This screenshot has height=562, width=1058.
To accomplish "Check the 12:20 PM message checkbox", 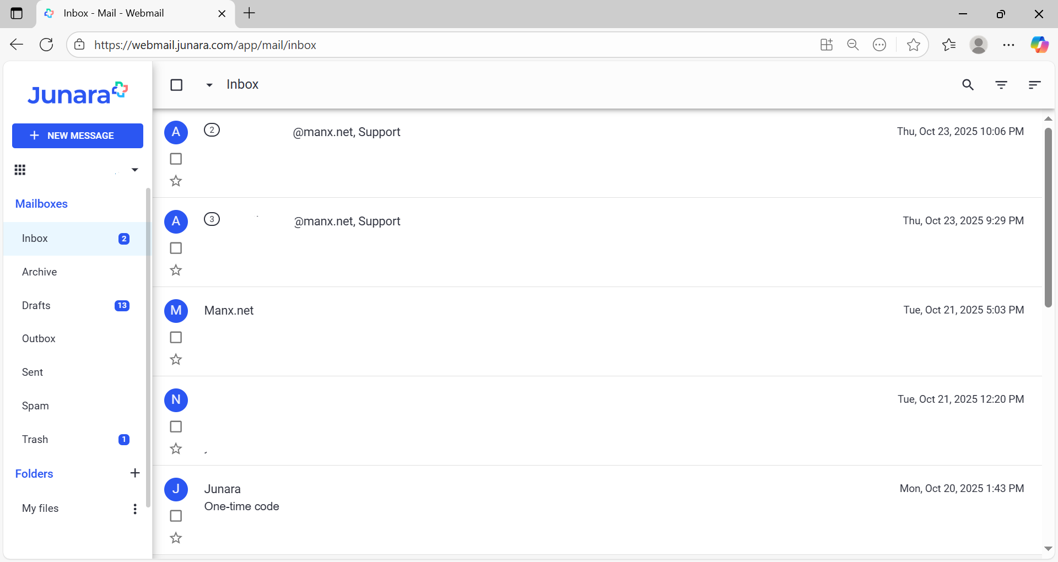I will pos(176,426).
